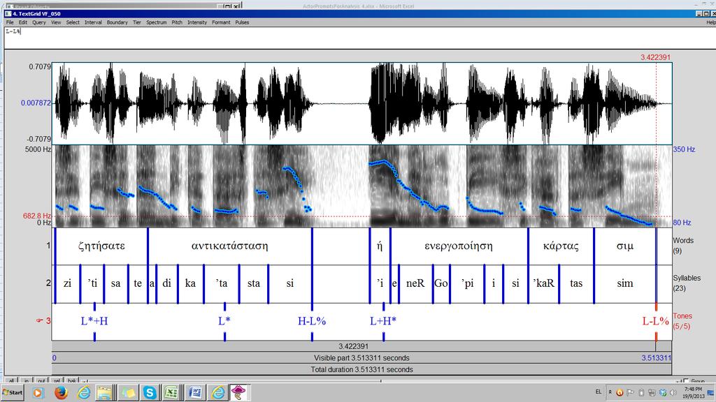Open the File menu
Image resolution: width=716 pixels, height=402 pixels.
coord(10,22)
